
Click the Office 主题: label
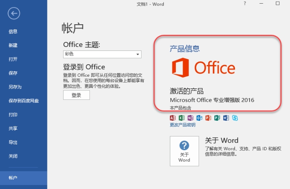click(82, 44)
